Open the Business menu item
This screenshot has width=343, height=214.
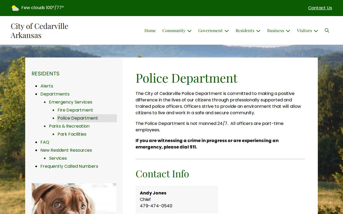point(275,30)
